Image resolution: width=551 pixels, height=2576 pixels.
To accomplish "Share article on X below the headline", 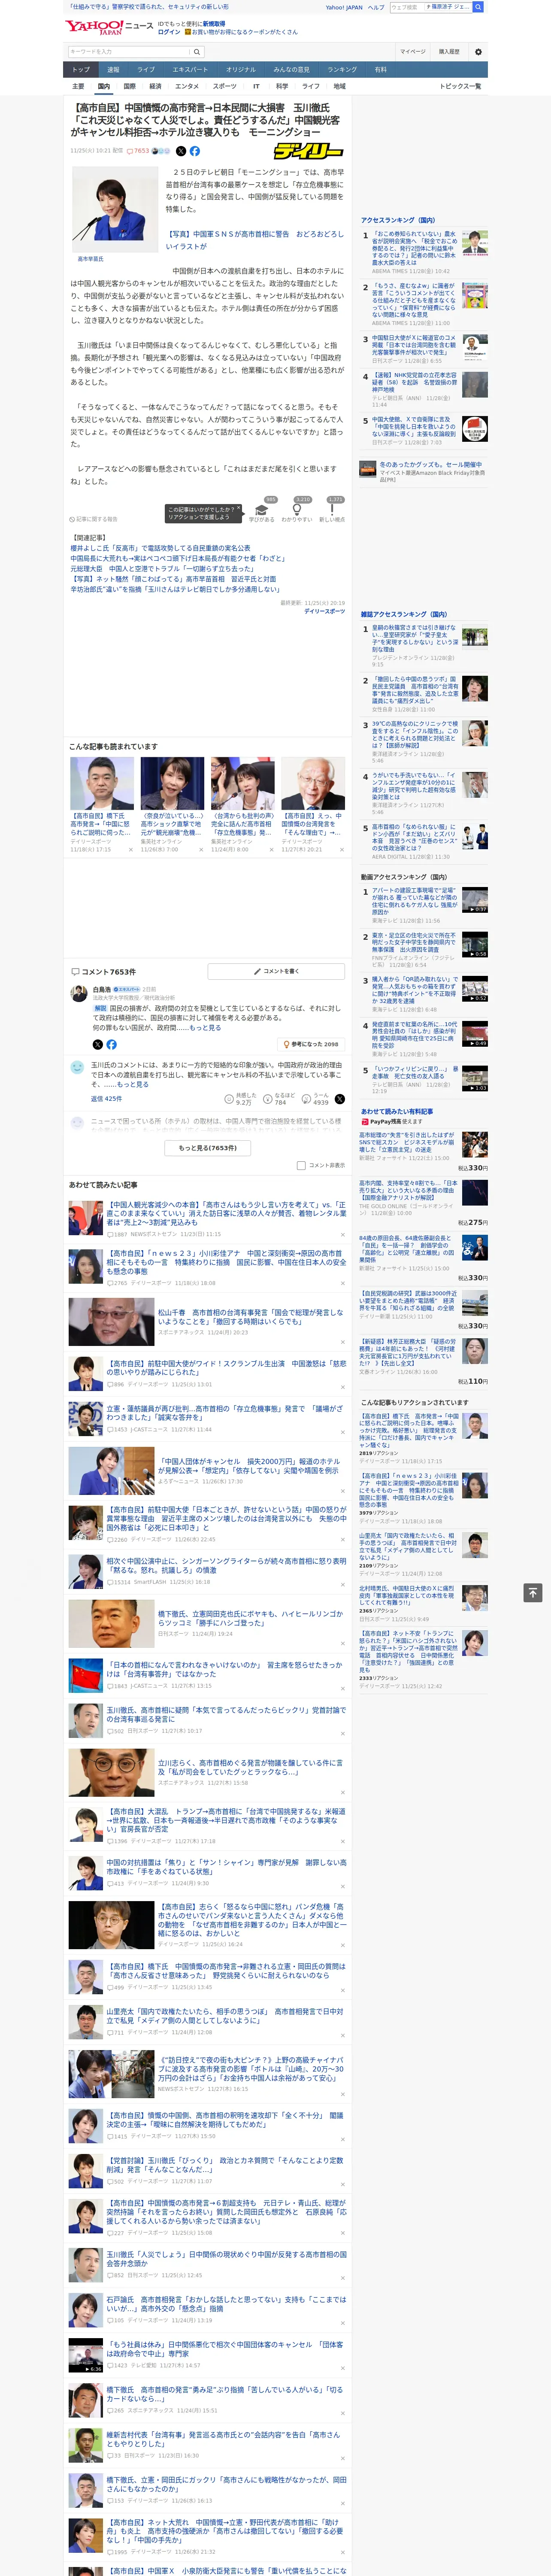I will point(181,151).
